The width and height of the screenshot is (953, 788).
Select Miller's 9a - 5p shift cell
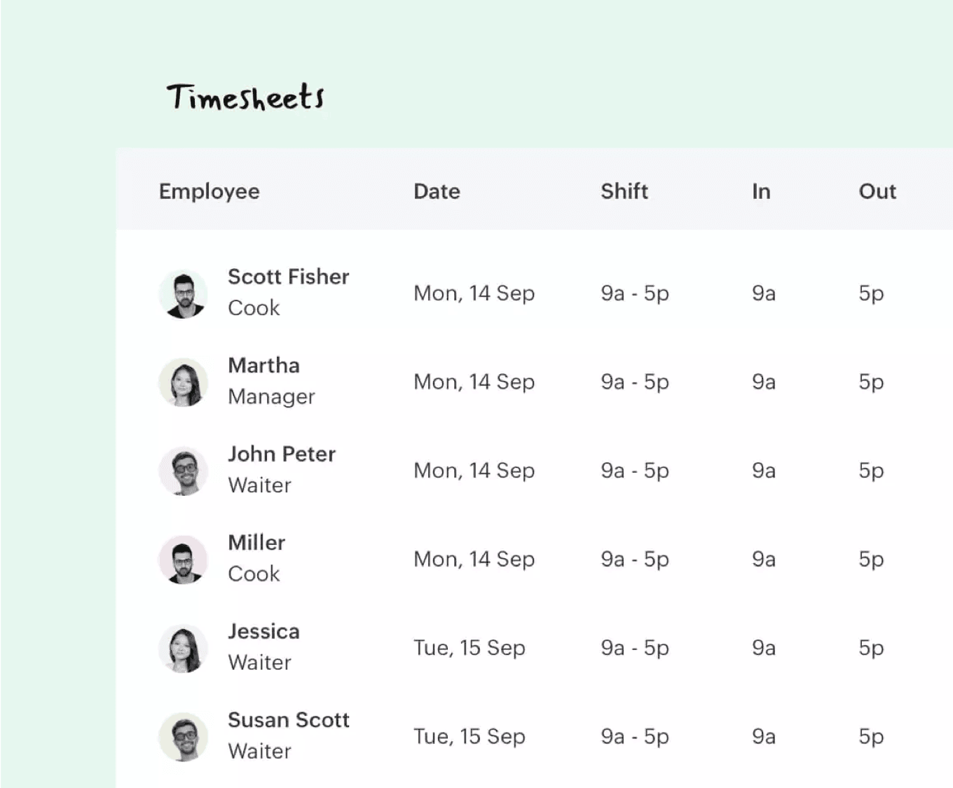(x=635, y=559)
